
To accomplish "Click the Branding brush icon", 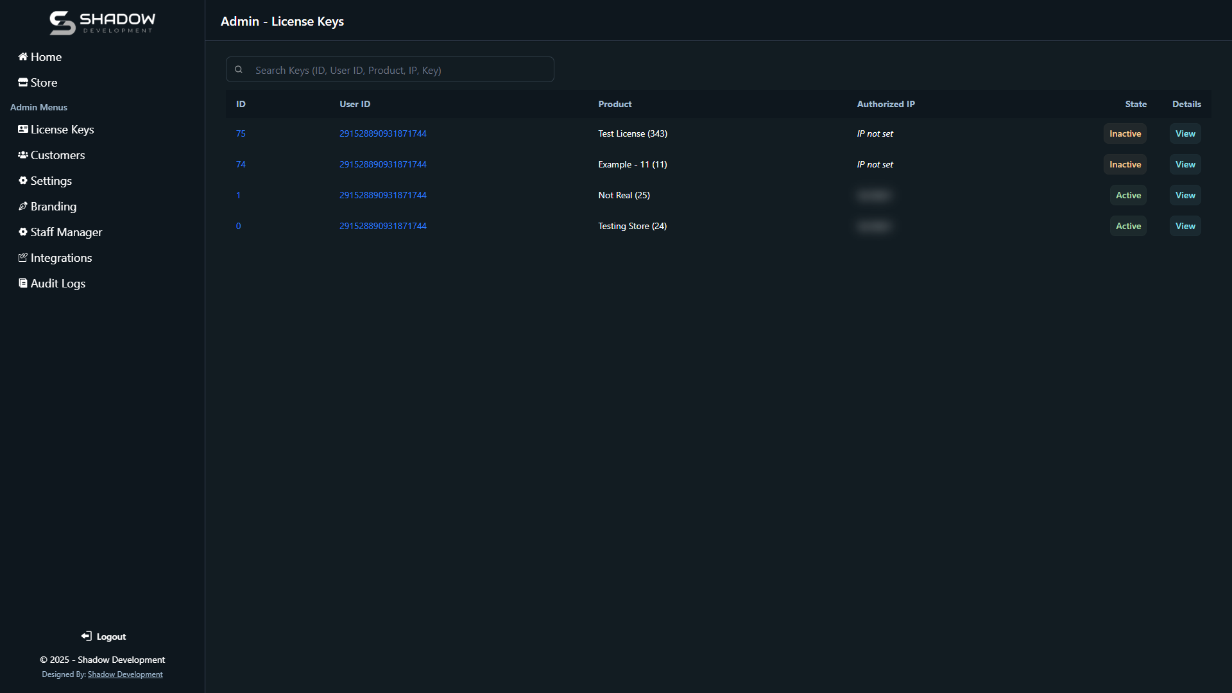I will (23, 207).
